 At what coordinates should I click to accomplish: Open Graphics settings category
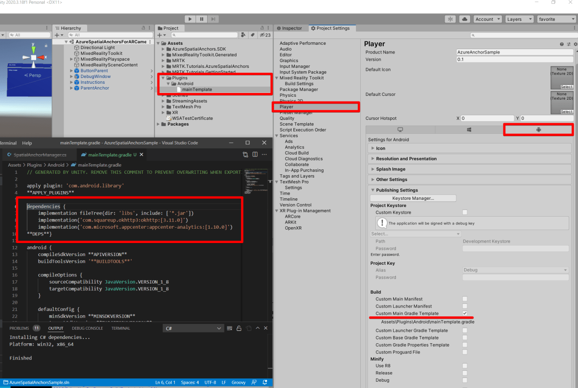[x=289, y=61]
